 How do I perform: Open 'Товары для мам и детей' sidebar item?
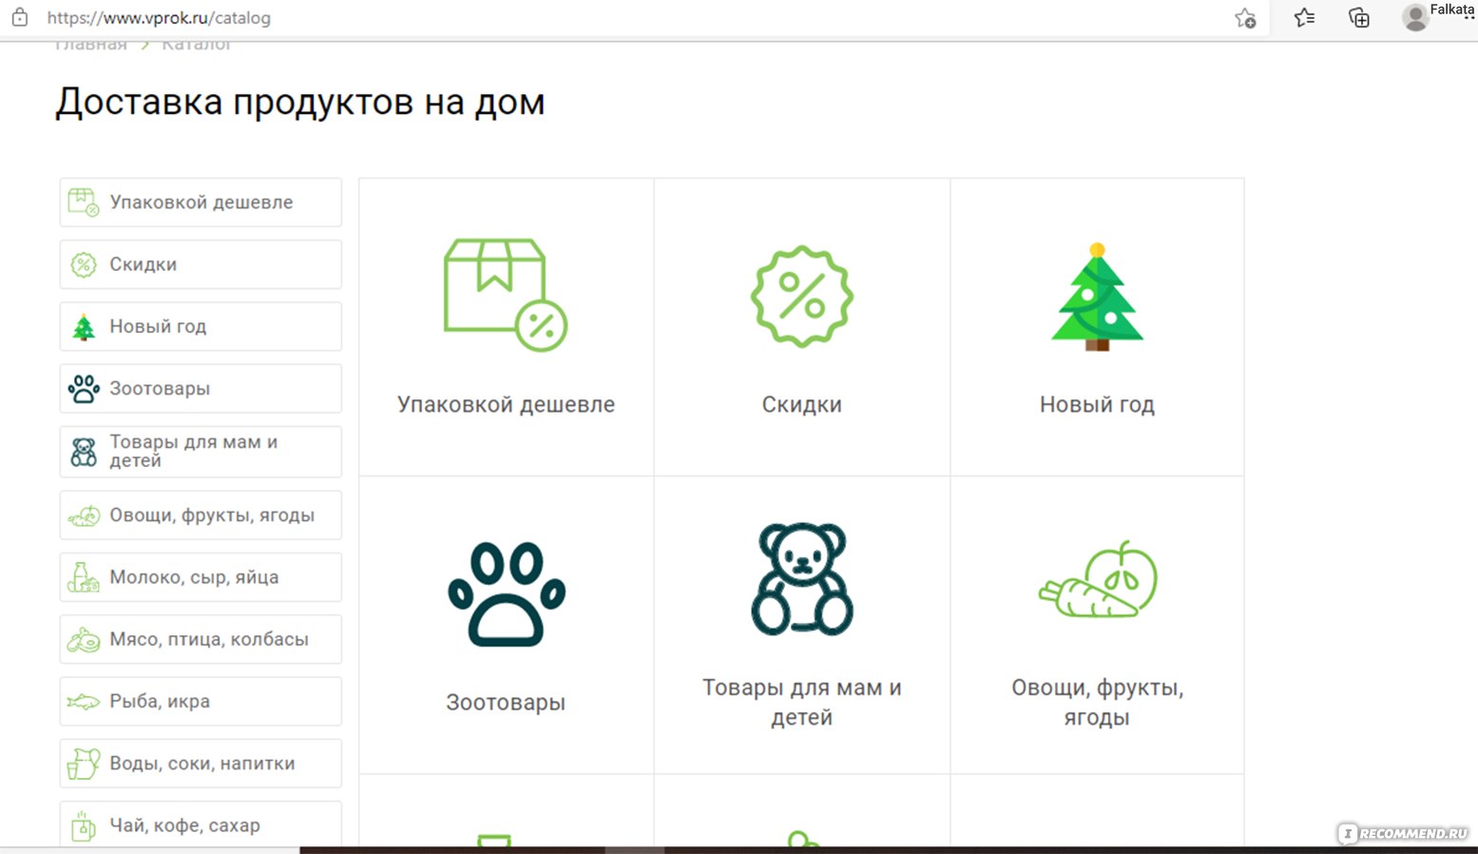(201, 452)
